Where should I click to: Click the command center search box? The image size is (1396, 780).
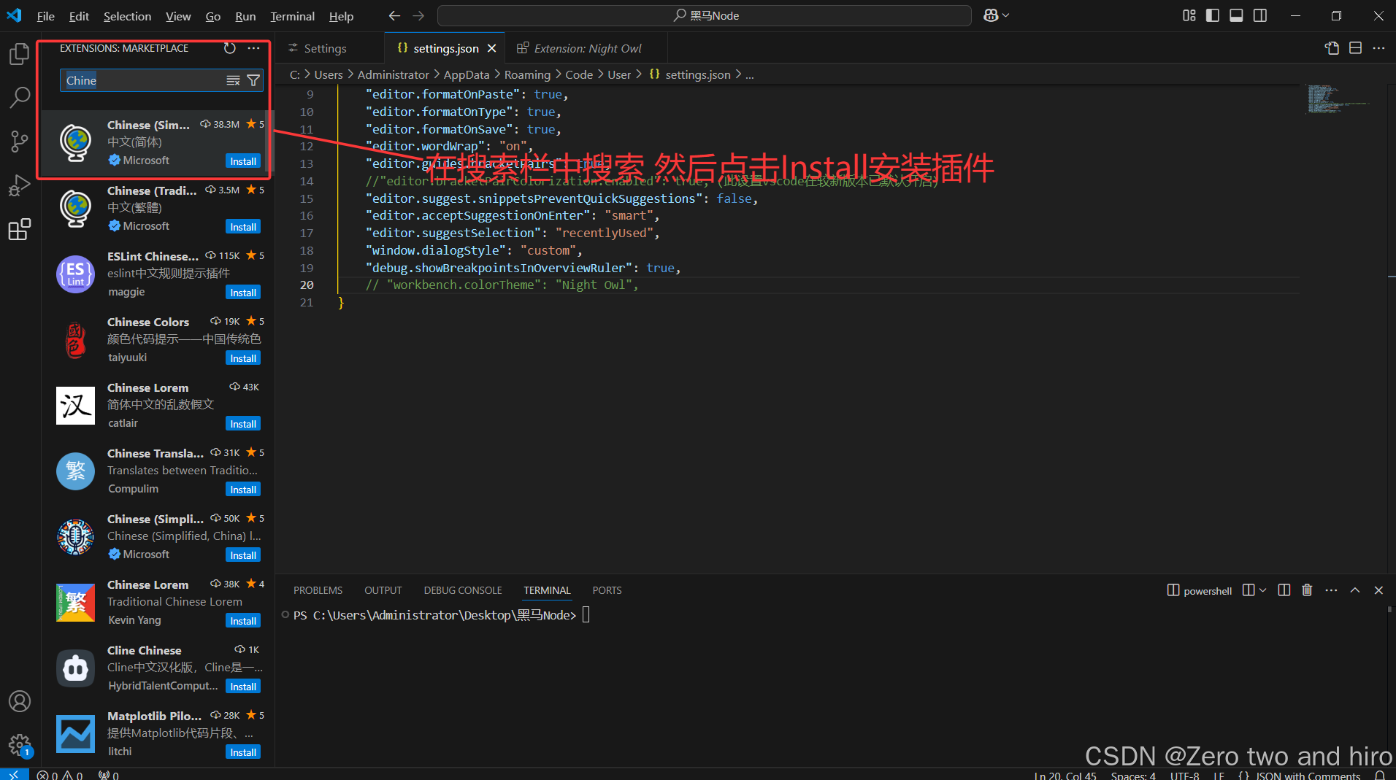[704, 15]
